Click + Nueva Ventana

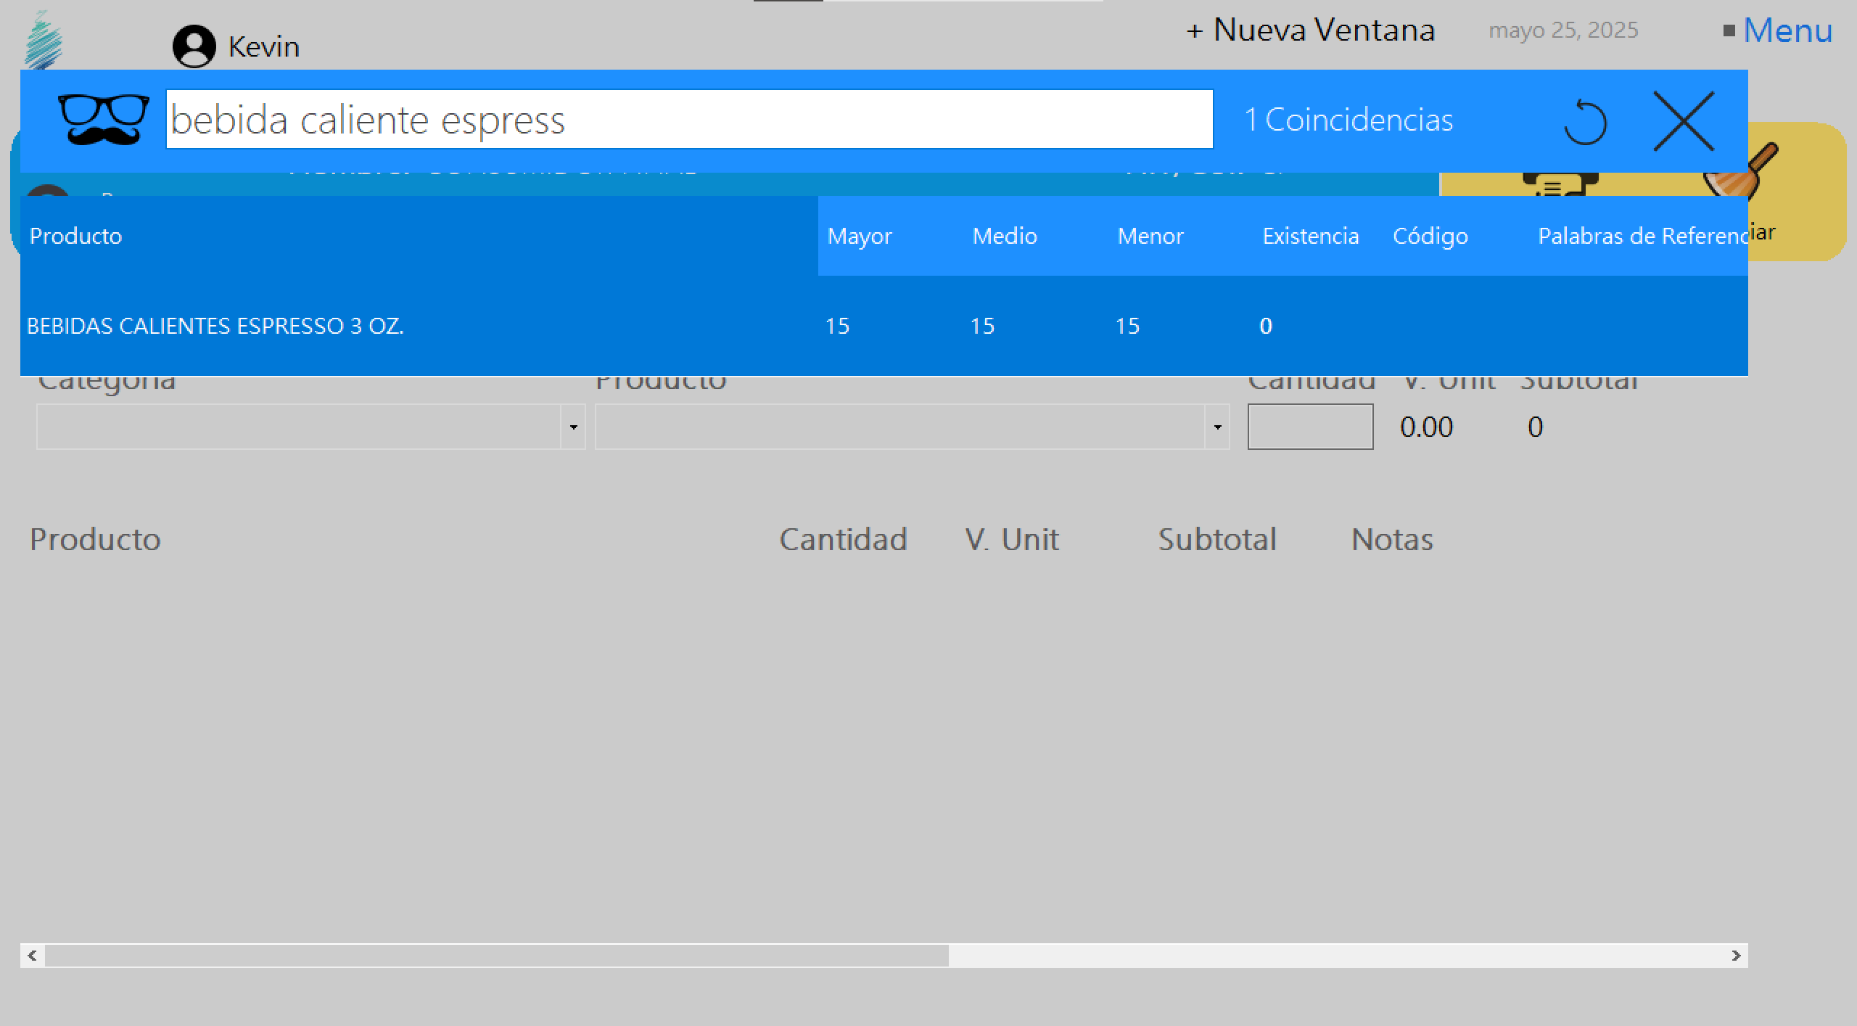click(1310, 30)
